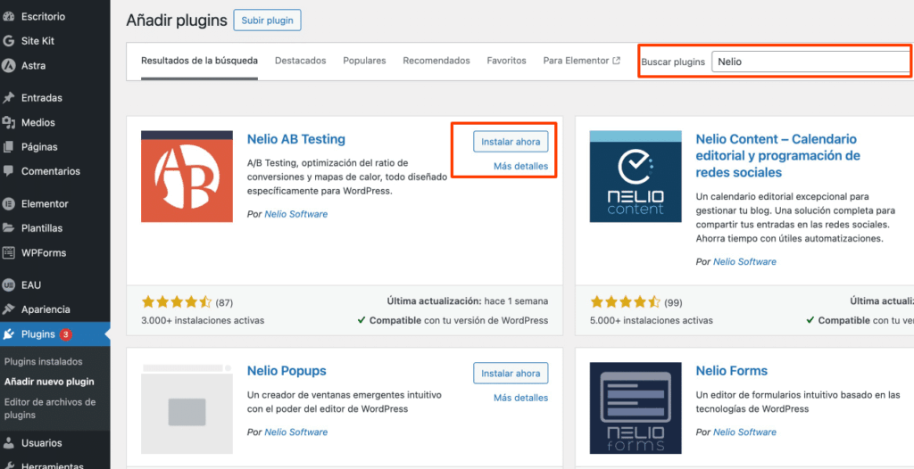Click the star rating with 99 reviews
Image resolution: width=914 pixels, height=469 pixels.
[x=625, y=301]
